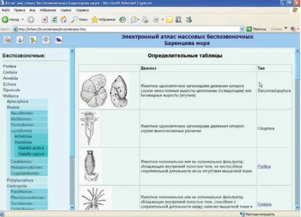Viewport: 301px width, 217px height.
Task: Click the Messenger icon in toolbar
Action: coord(189,20)
